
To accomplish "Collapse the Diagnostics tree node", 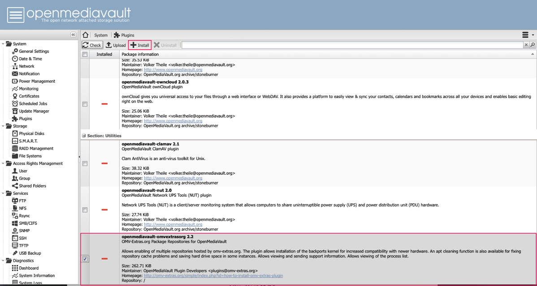I will coord(4,261).
